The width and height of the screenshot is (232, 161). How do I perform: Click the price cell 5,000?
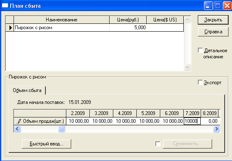128,28
